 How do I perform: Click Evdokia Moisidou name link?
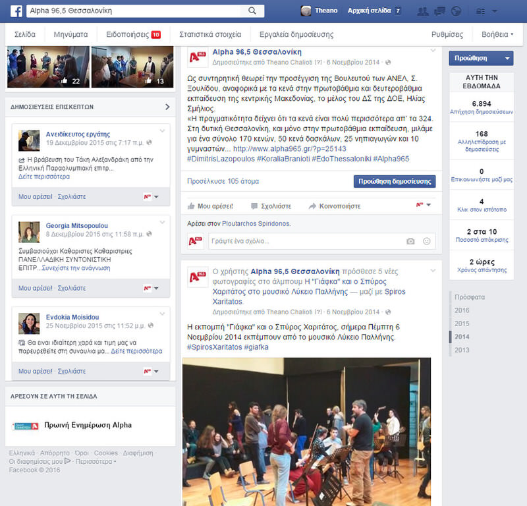[72, 317]
